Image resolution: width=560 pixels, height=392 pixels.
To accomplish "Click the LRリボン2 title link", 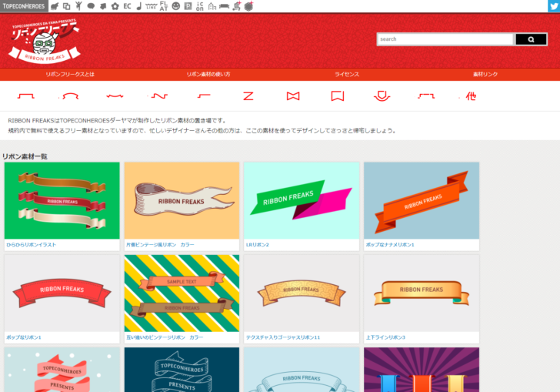I will 257,245.
